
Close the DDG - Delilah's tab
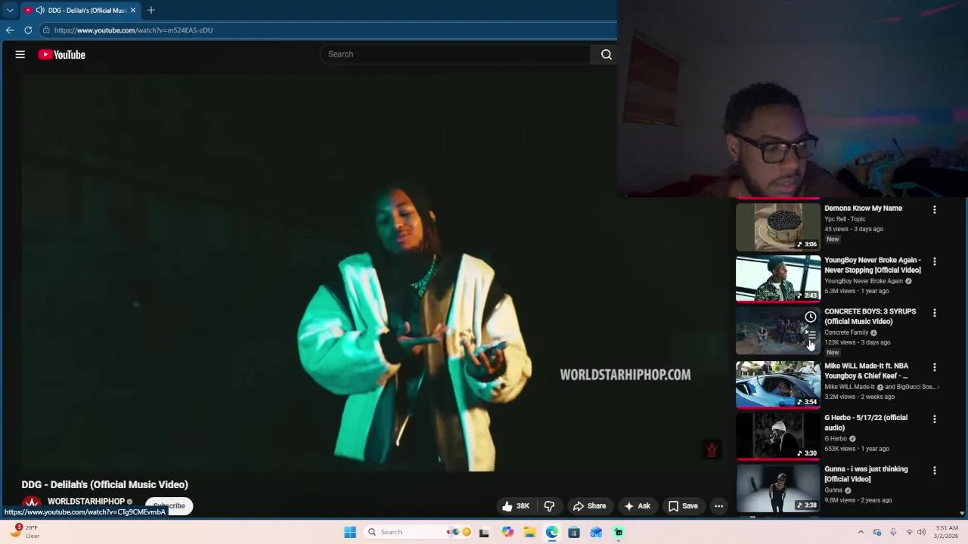tap(133, 10)
